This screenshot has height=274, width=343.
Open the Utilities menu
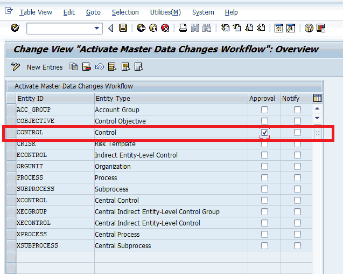[x=165, y=12]
